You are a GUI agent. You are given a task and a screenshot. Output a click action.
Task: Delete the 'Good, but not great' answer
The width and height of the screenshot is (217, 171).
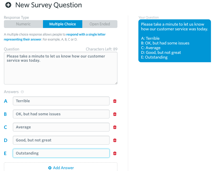(x=115, y=140)
